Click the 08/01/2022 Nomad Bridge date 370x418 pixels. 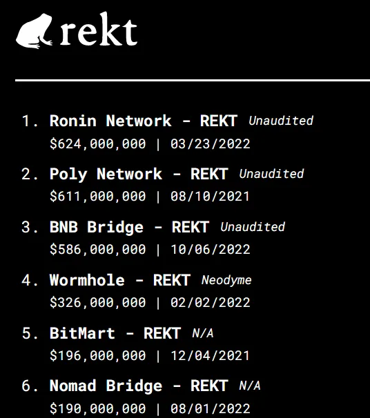point(211,408)
